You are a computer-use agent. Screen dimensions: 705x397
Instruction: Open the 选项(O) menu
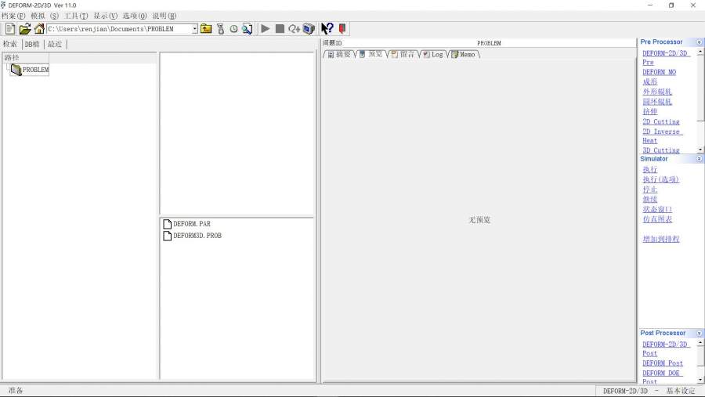(135, 16)
